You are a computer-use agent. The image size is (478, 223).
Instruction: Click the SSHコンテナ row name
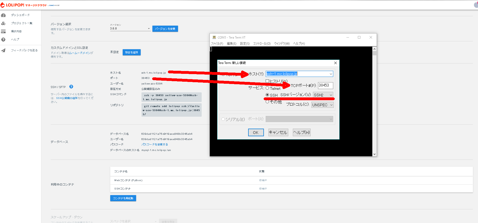tap(122, 189)
